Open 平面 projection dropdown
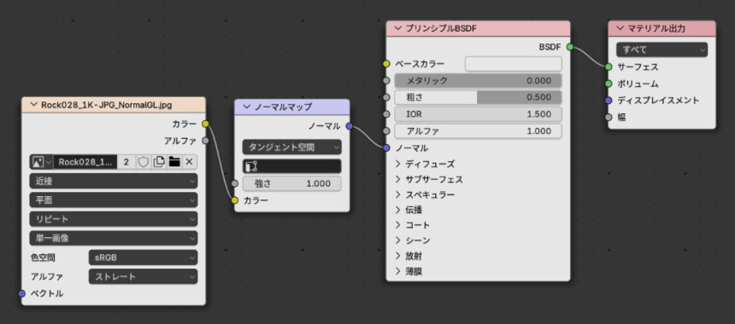Screen dimensions: 735x324 (114, 200)
